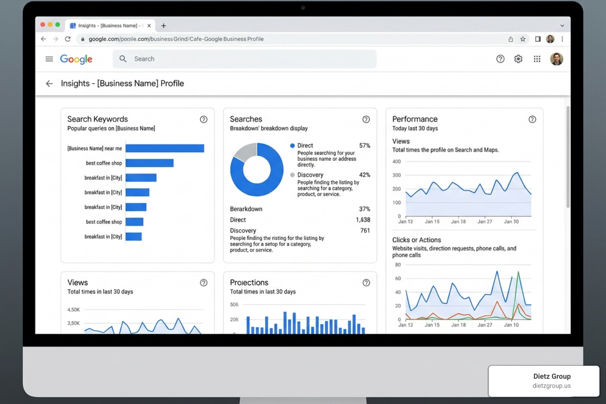
Task: Click the donut chart in Searches
Action: point(257,170)
